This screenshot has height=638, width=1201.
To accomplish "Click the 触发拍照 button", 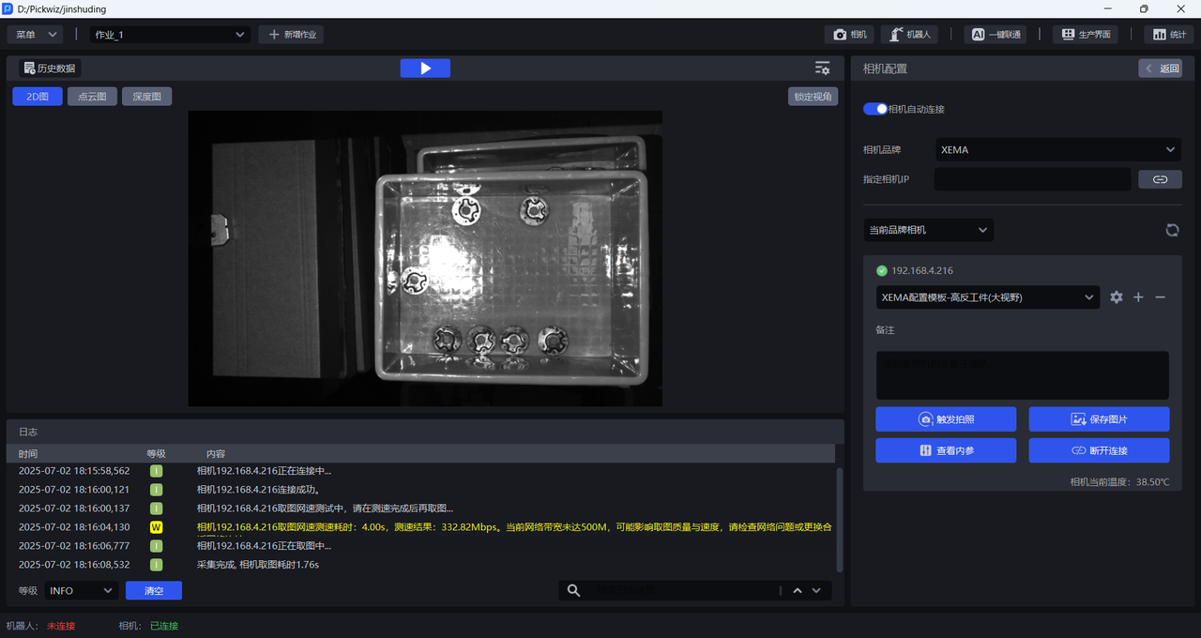I will pos(945,419).
